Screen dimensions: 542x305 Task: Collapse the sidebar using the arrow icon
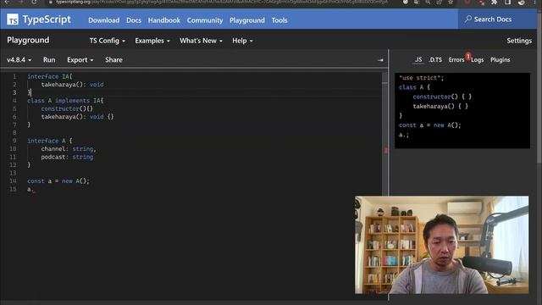pos(380,60)
